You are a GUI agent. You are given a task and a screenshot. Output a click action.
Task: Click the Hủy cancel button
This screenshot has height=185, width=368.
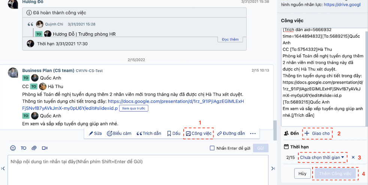coord(302,173)
